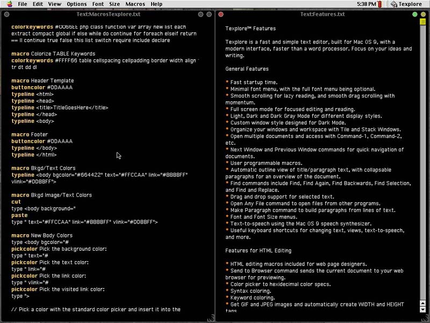Open the Font menu
This screenshot has height=323, width=430.
tap(98, 4)
